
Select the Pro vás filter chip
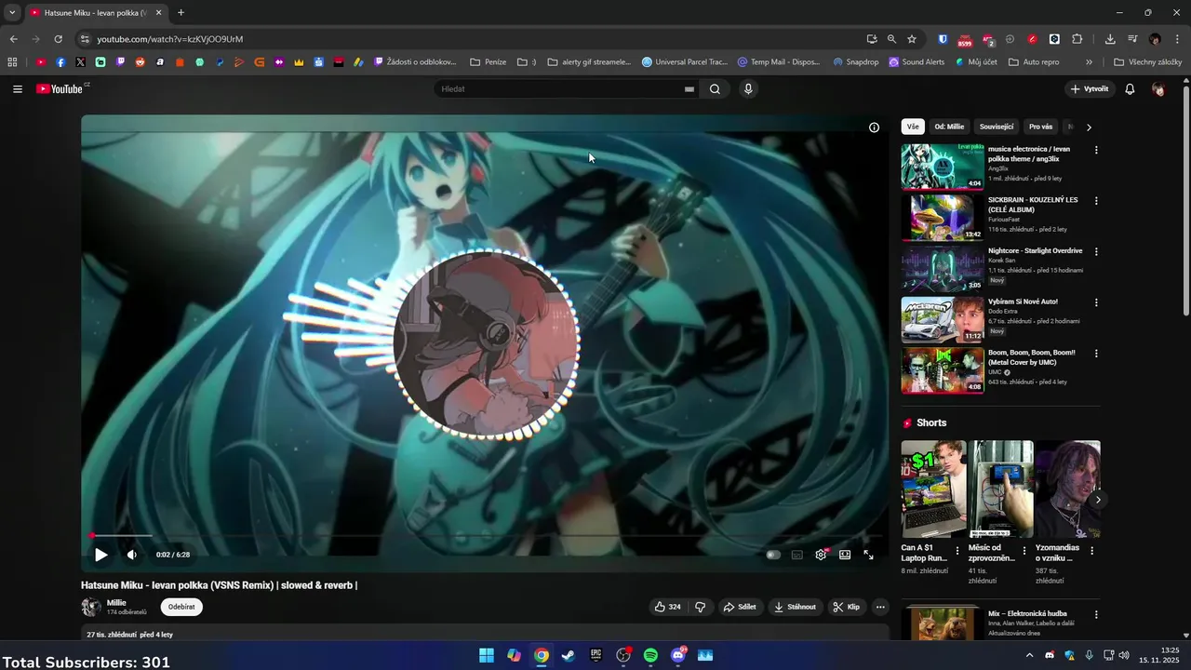(x=1040, y=127)
